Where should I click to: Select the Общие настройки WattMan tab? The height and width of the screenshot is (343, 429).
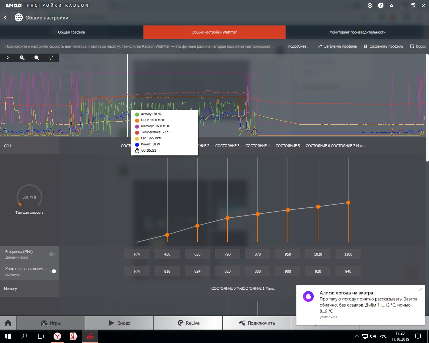point(214,32)
